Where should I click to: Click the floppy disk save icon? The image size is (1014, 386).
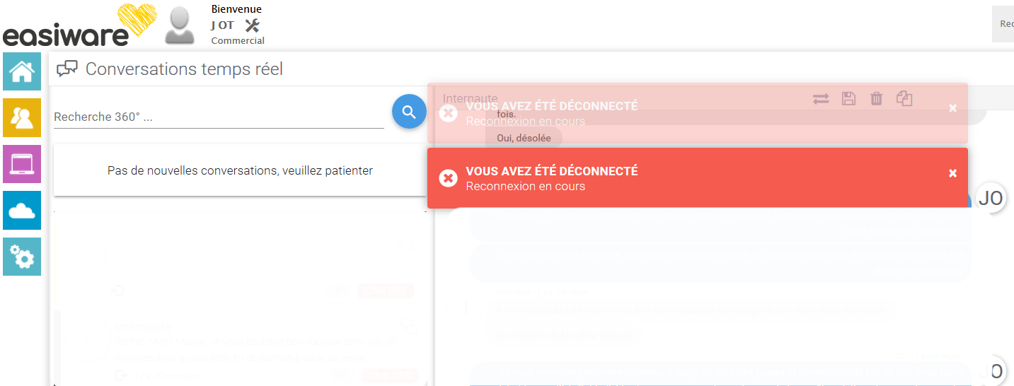coord(848,99)
